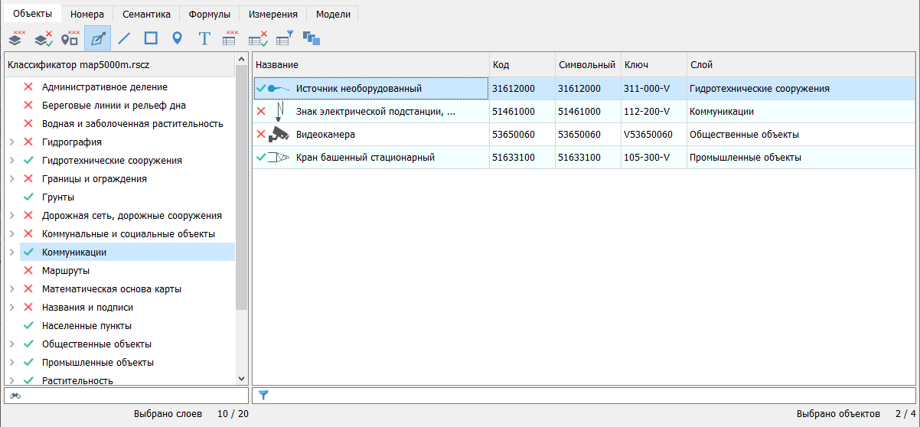Toggle the red cross beside Маршруты layer

point(28,271)
